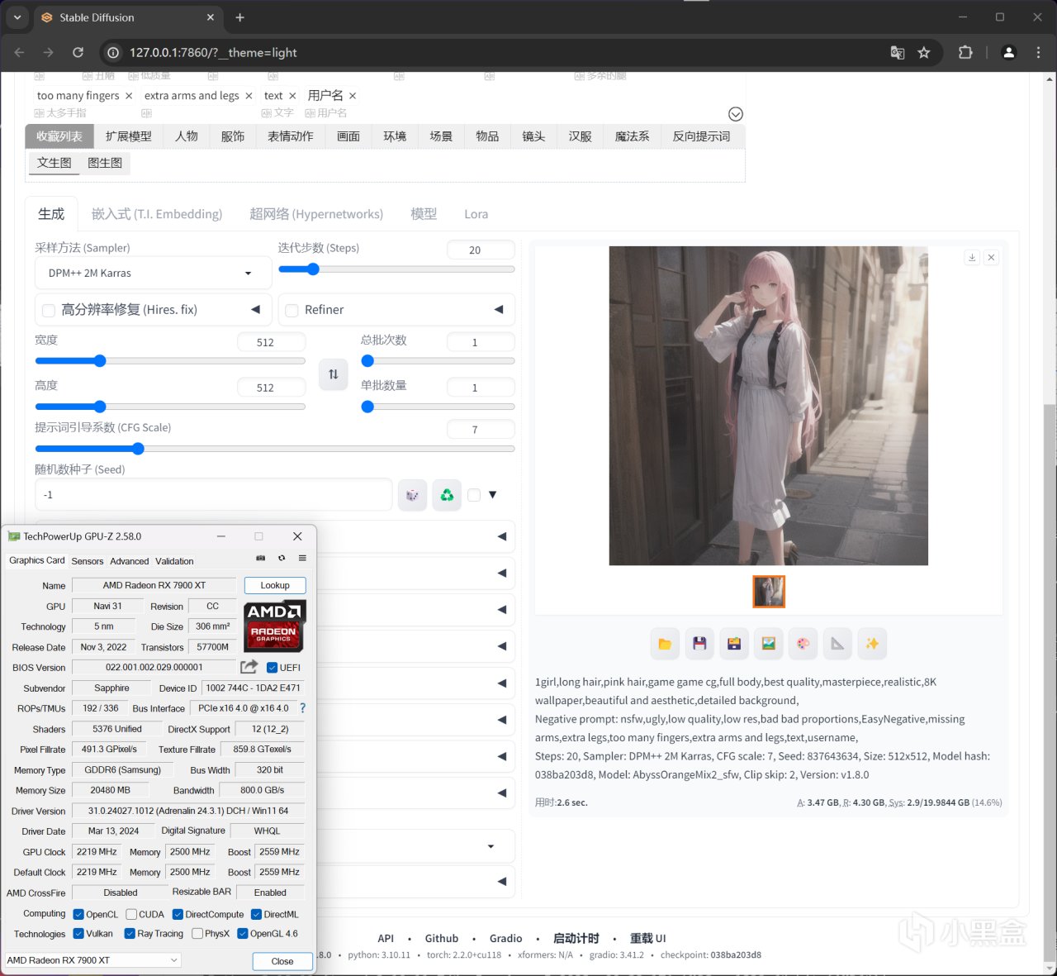
Task: Click the Close button in GPU-Z
Action: click(282, 961)
